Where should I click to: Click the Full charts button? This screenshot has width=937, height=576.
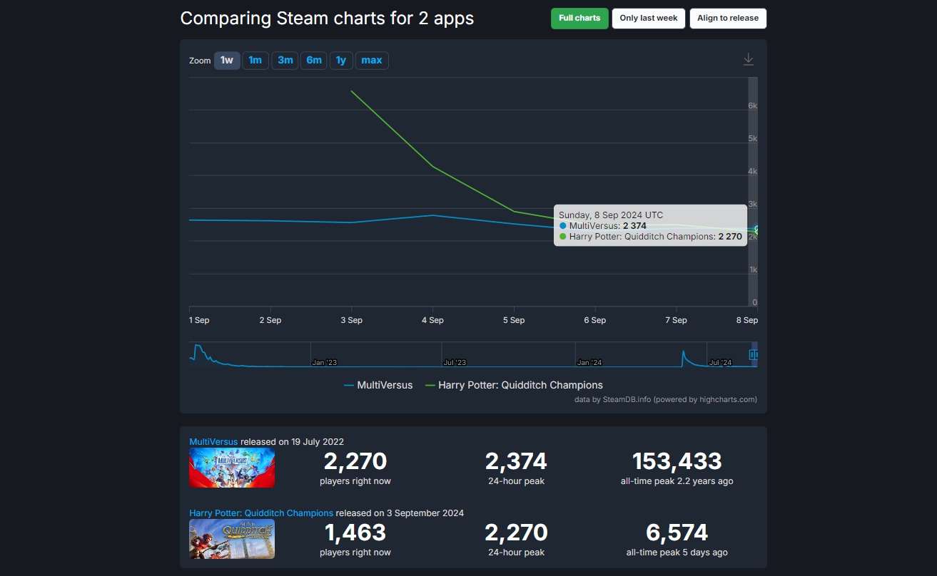[x=579, y=19]
